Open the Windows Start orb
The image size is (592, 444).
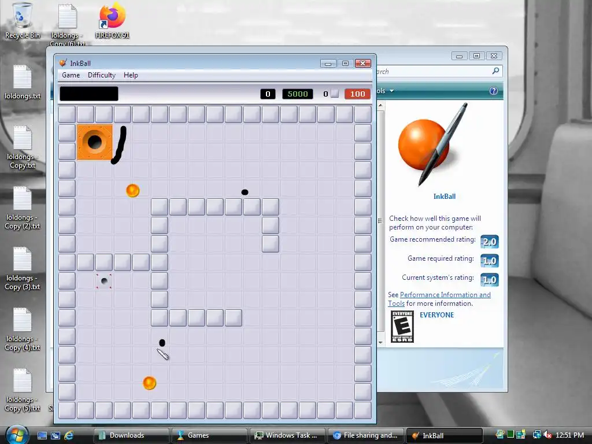[x=17, y=435]
